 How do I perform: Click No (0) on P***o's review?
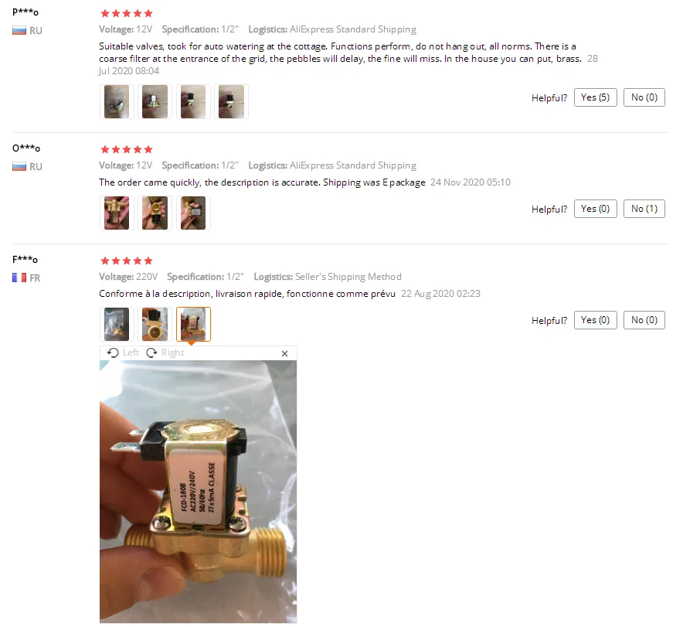click(x=644, y=97)
